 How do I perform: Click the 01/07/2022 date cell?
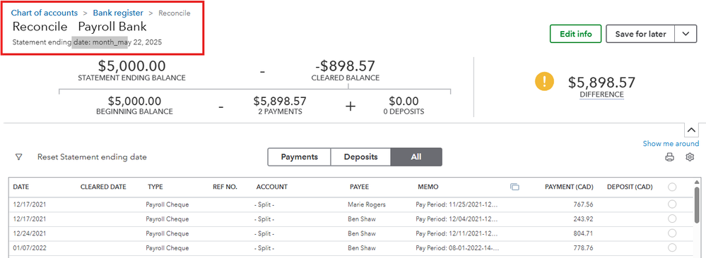coord(29,247)
